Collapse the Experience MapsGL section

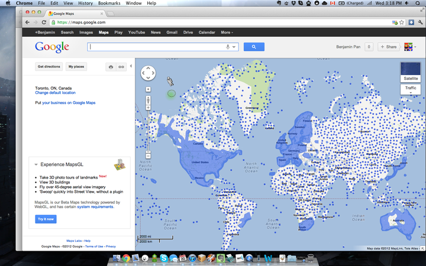point(36,164)
